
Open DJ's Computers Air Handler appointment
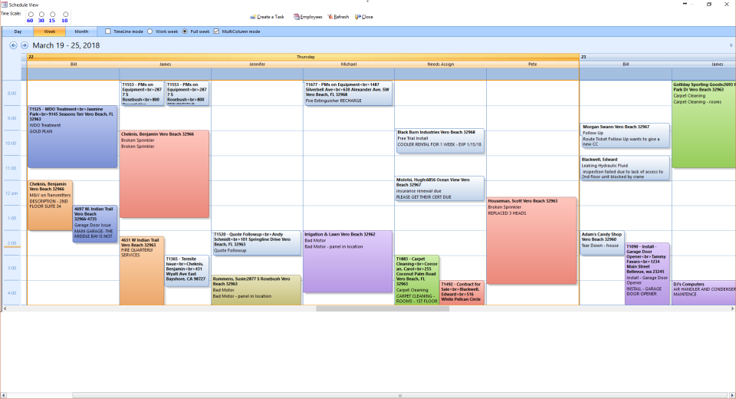(704, 292)
